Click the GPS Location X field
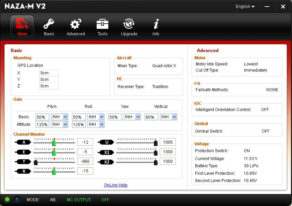 point(49,73)
